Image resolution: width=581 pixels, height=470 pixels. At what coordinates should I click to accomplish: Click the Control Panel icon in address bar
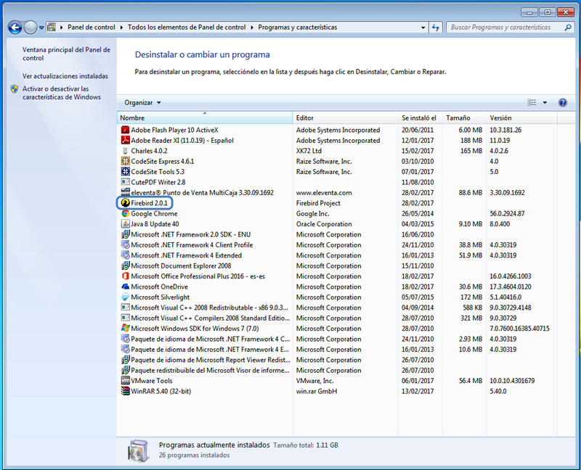point(52,27)
